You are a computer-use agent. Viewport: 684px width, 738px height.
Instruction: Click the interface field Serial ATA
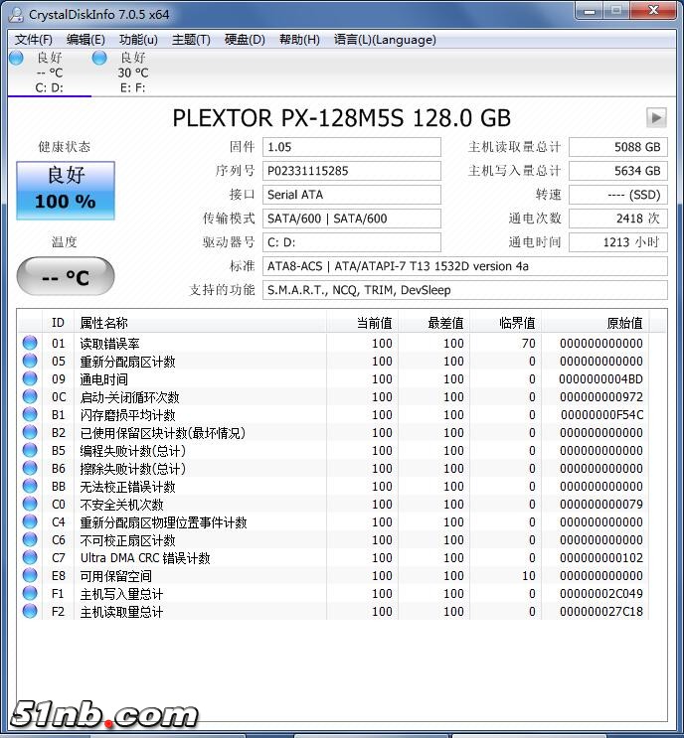click(351, 195)
